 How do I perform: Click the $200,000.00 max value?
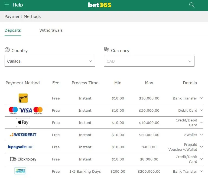149,172
